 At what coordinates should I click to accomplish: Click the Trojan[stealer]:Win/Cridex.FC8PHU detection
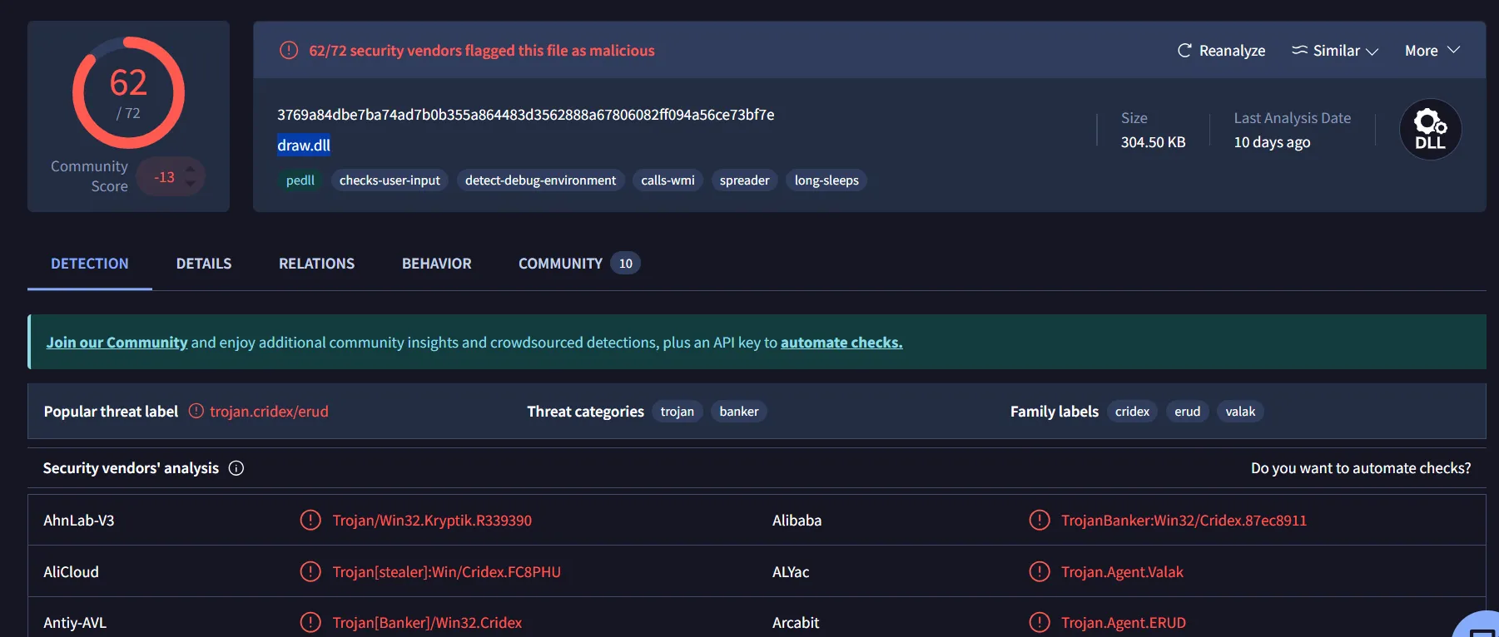coord(447,572)
